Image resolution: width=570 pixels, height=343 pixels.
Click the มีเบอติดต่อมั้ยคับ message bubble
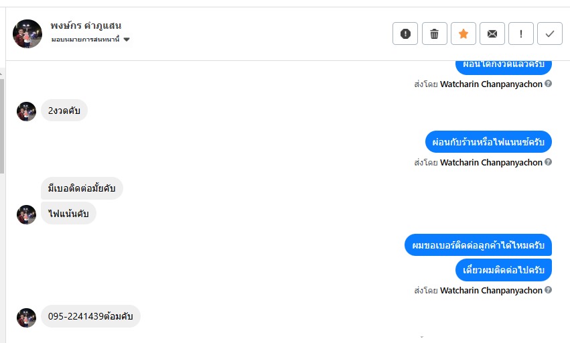tap(82, 189)
